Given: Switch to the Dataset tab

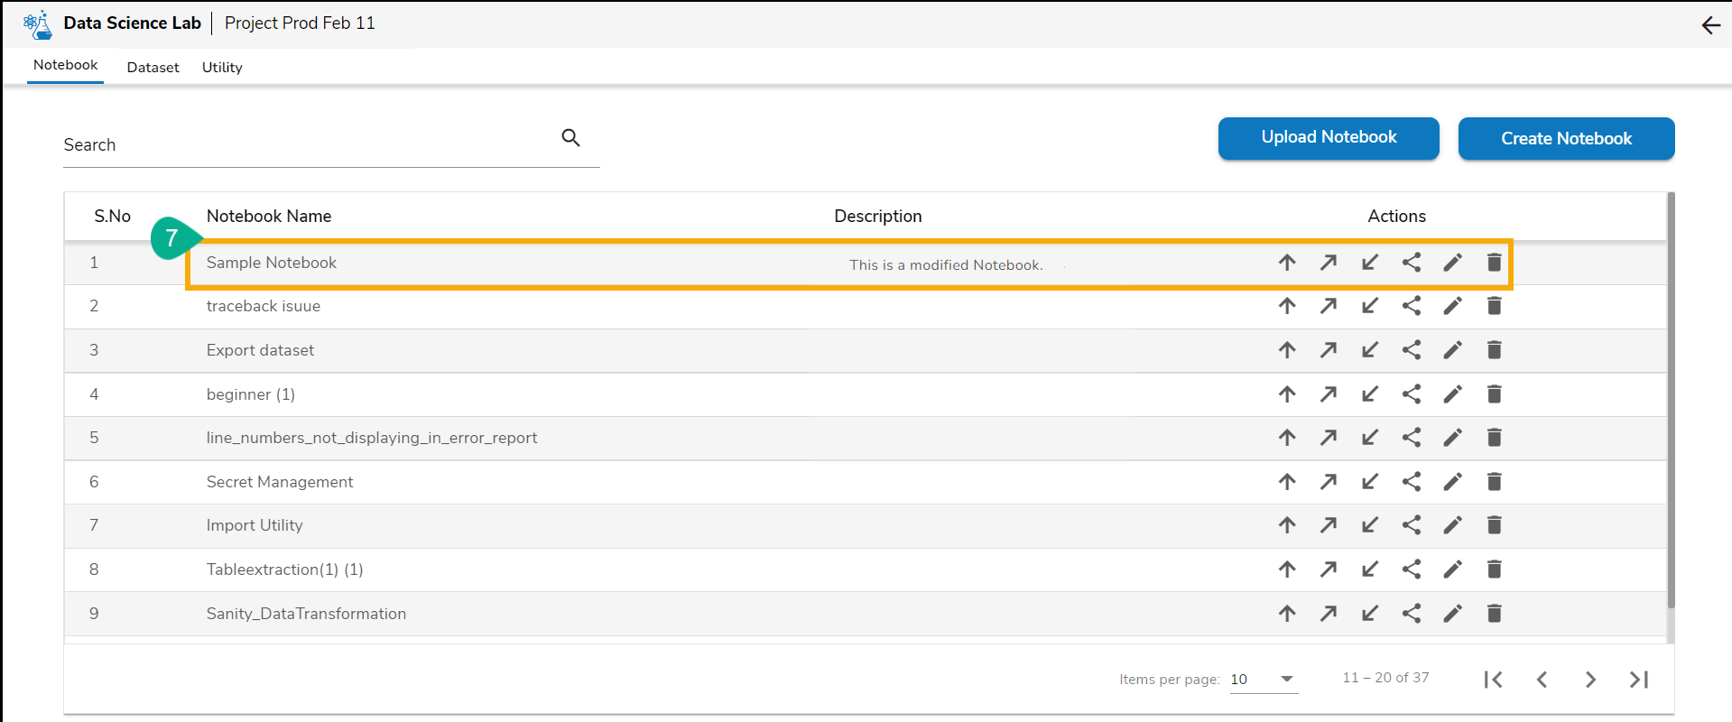Looking at the screenshot, I should [x=153, y=68].
